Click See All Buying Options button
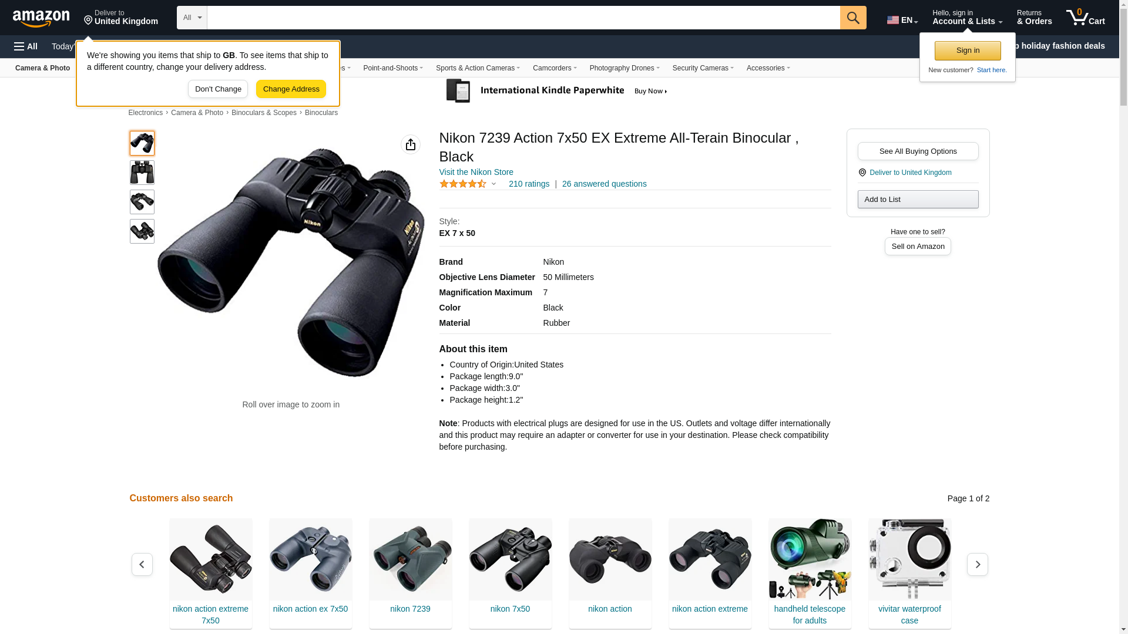This screenshot has width=1128, height=634. click(x=918, y=151)
